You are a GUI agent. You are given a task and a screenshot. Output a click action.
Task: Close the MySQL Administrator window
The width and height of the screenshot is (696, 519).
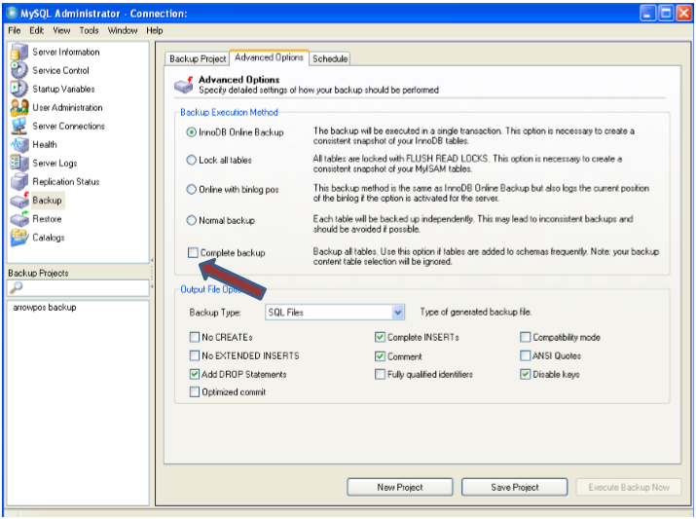click(x=683, y=14)
